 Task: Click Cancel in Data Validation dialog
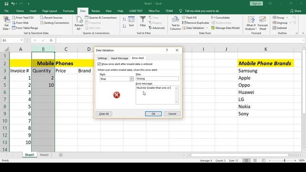pos(172,114)
